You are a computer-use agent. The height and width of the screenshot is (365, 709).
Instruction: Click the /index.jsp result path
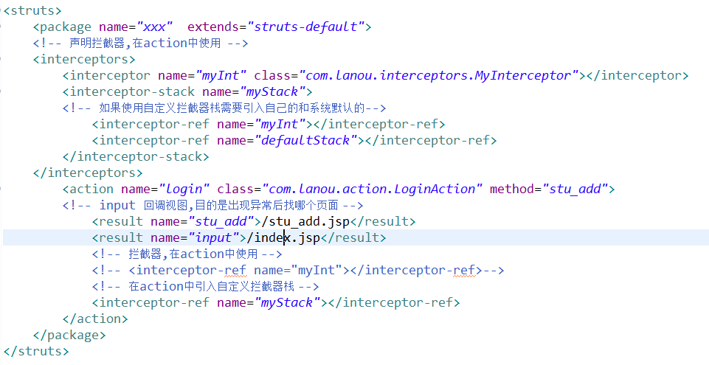[x=283, y=237]
